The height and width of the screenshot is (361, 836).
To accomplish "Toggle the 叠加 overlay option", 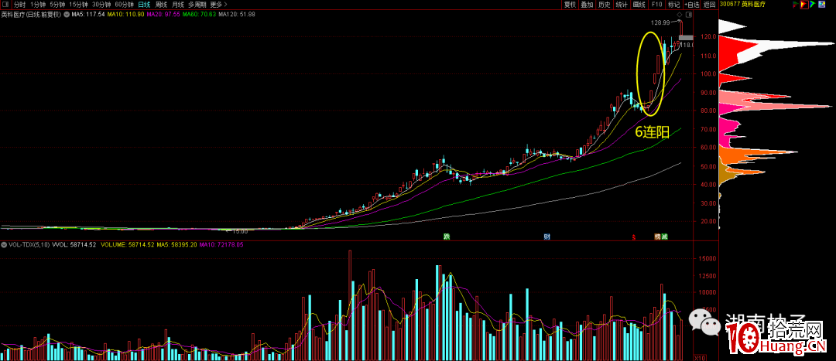I will [588, 4].
